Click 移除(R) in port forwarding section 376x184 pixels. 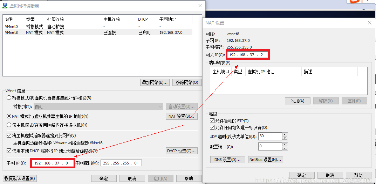pyautogui.click(x=326, y=101)
